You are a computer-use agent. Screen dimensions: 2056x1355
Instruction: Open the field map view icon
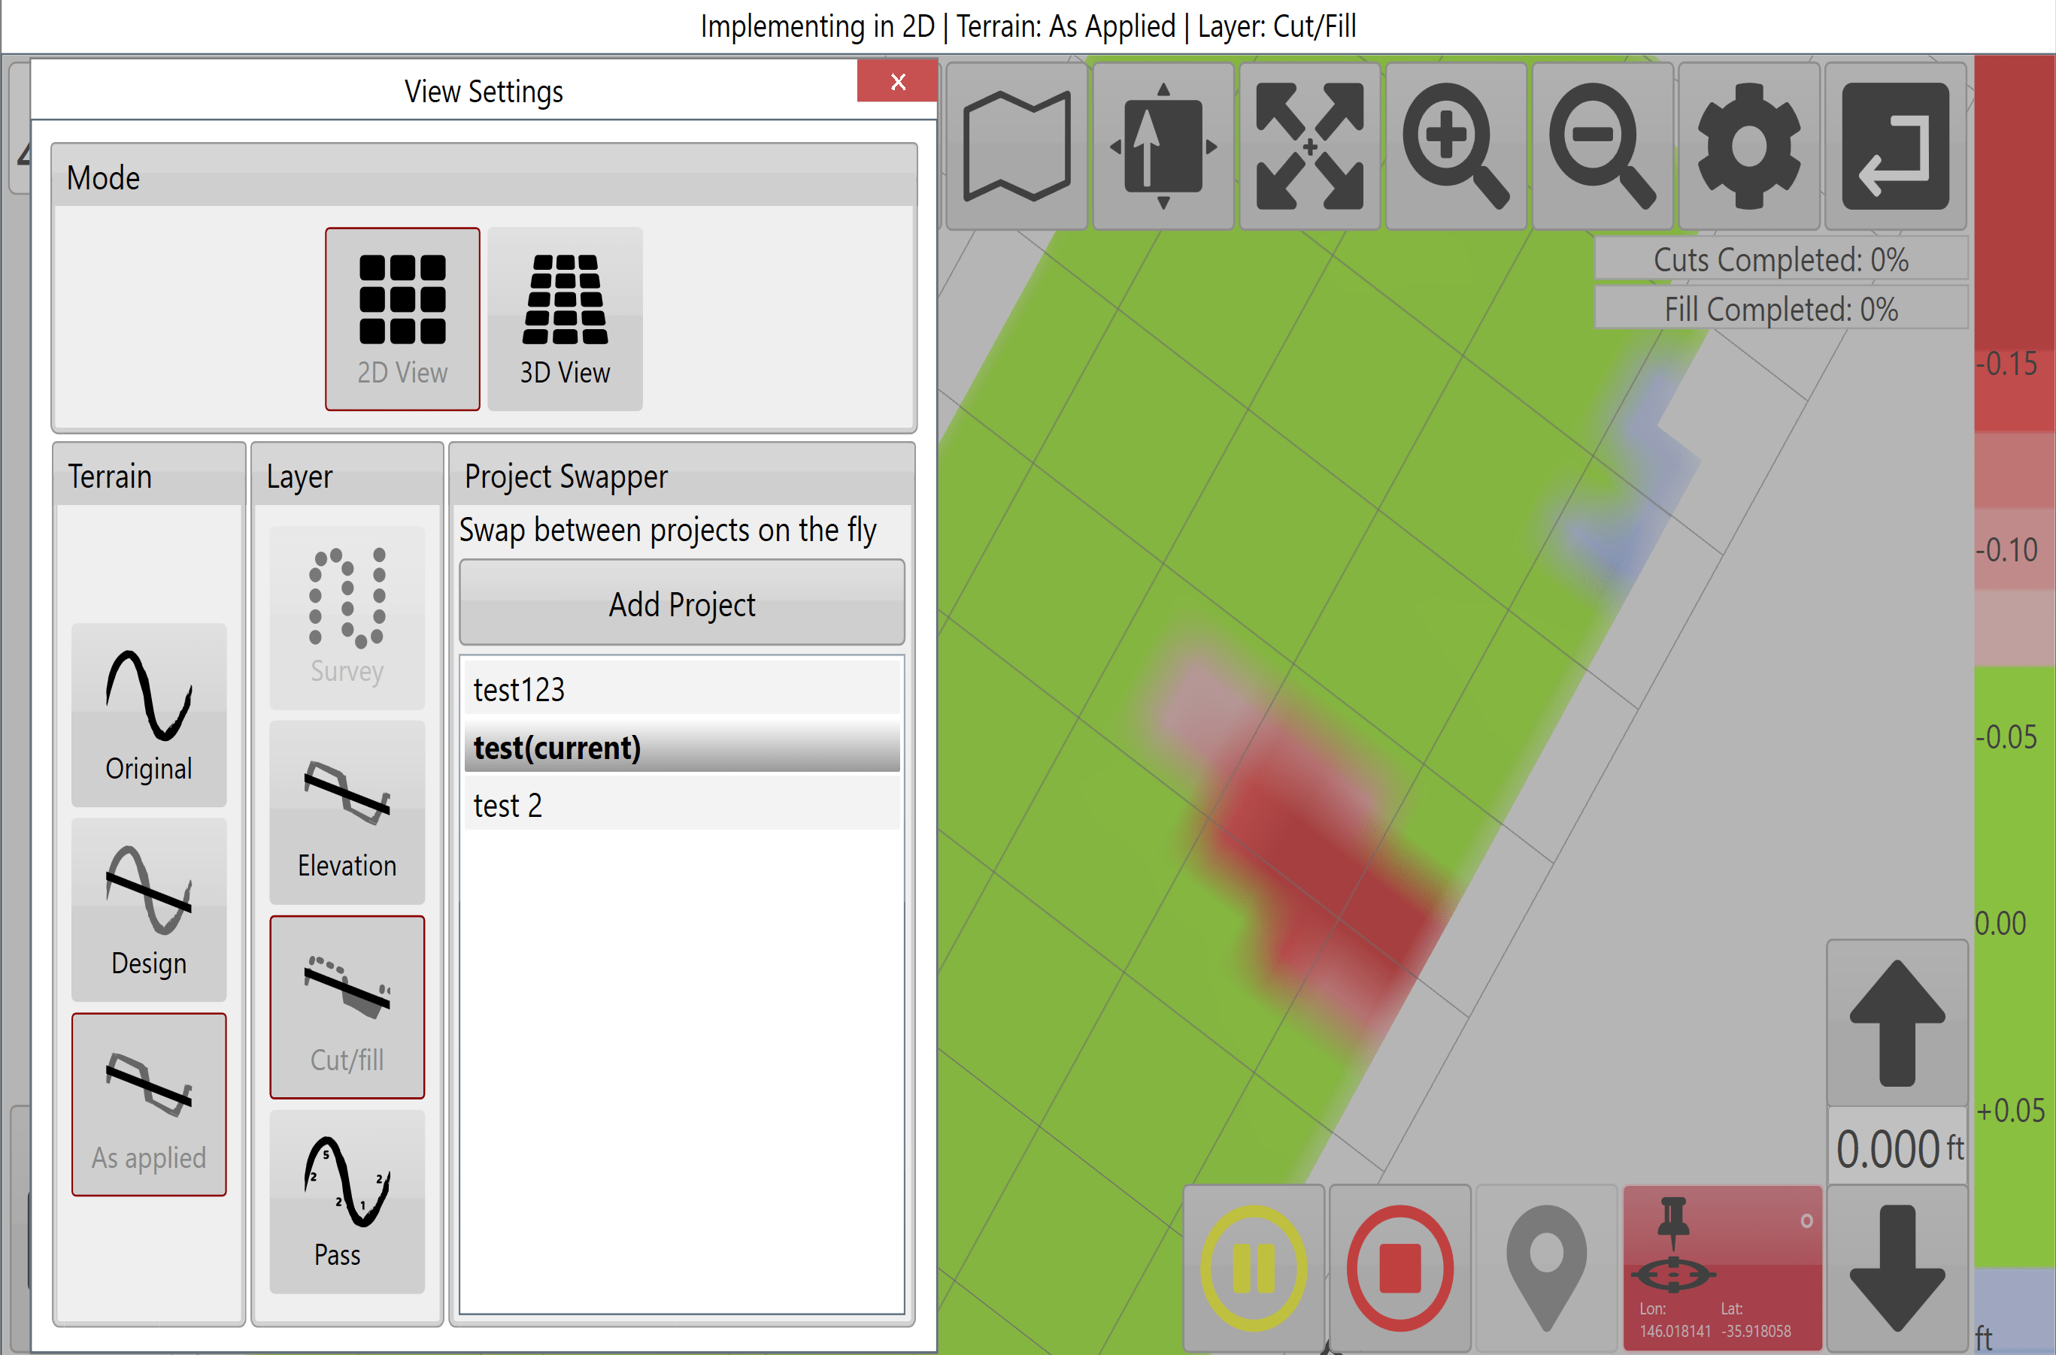tap(1017, 146)
